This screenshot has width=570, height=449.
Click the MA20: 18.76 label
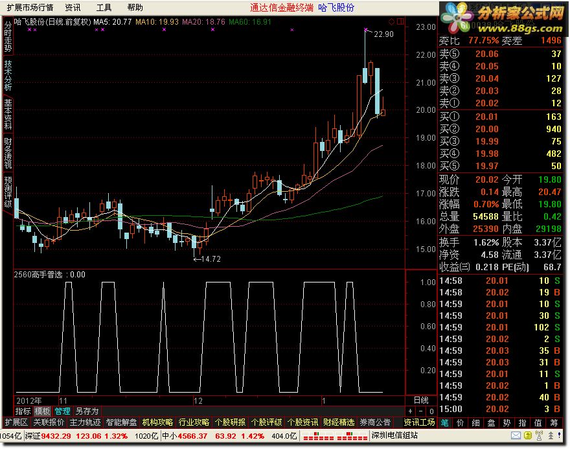(203, 22)
